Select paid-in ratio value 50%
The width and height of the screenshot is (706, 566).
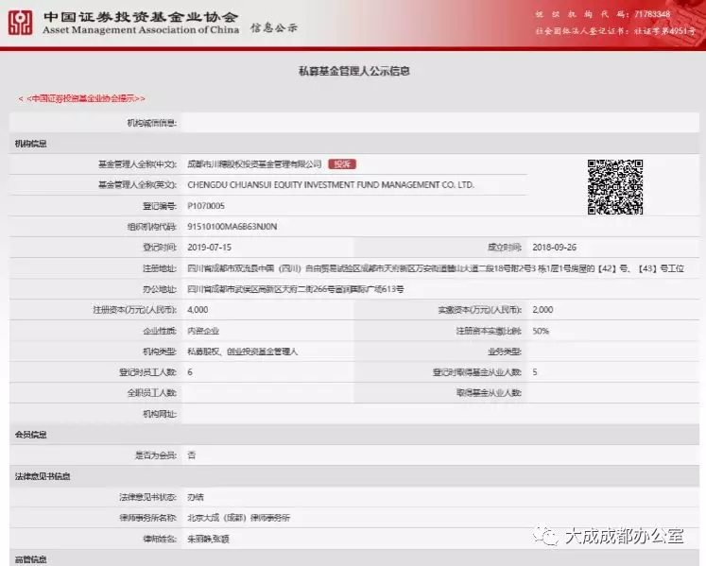tap(541, 331)
